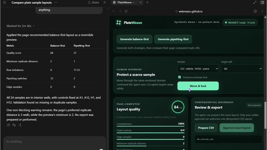Click the new chat edit icon
267x150 pixels.
tap(5, 2)
